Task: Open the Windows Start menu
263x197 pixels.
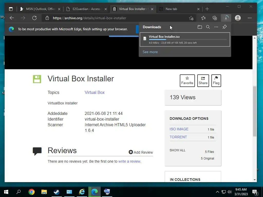Action: (6, 192)
